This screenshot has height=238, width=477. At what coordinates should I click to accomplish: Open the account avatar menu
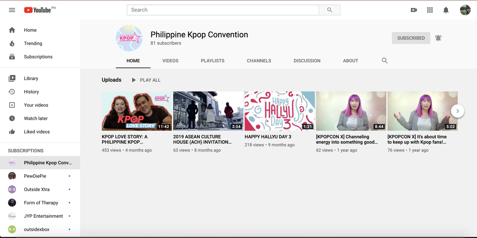click(465, 10)
